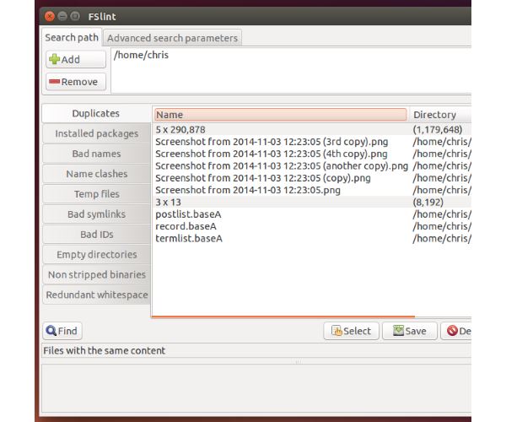Click the horizontal scrollbar under the results list
This screenshot has height=422, width=506.
pyautogui.click(x=283, y=316)
